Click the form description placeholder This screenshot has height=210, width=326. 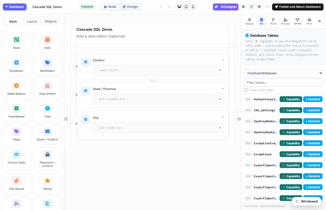[101, 36]
